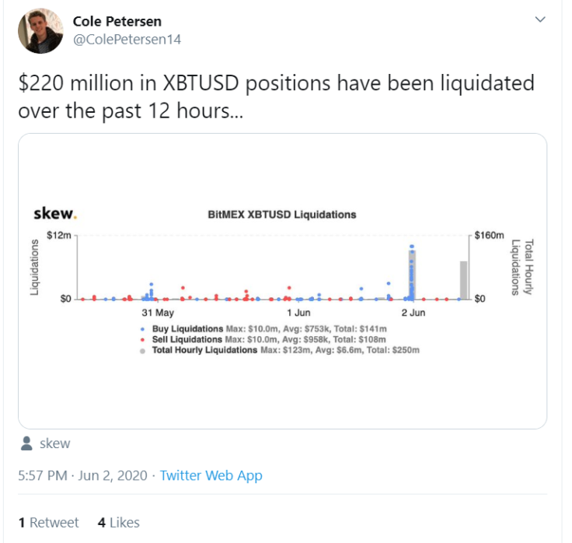The width and height of the screenshot is (572, 543).
Task: Click the tall gray bar at 2 Jun
Action: tap(412, 275)
